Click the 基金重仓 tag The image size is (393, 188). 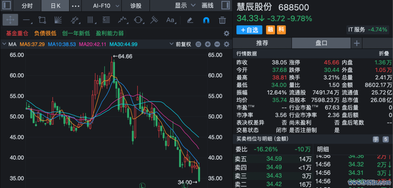pyautogui.click(x=17, y=33)
